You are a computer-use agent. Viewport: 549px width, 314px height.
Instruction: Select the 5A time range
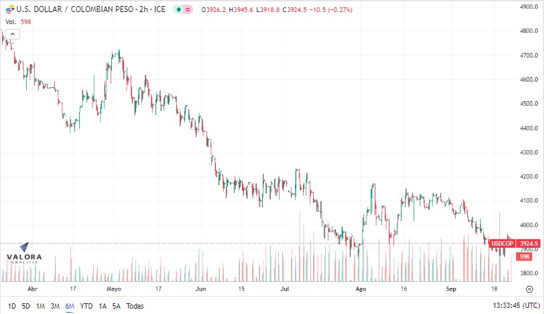coord(116,307)
